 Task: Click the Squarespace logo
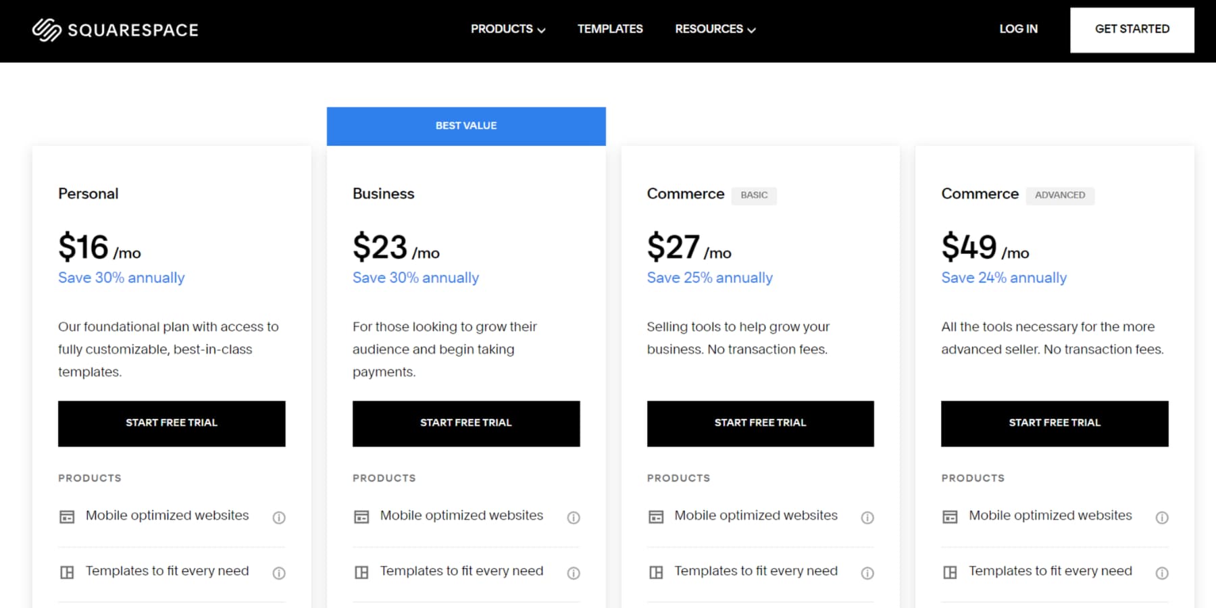point(115,29)
